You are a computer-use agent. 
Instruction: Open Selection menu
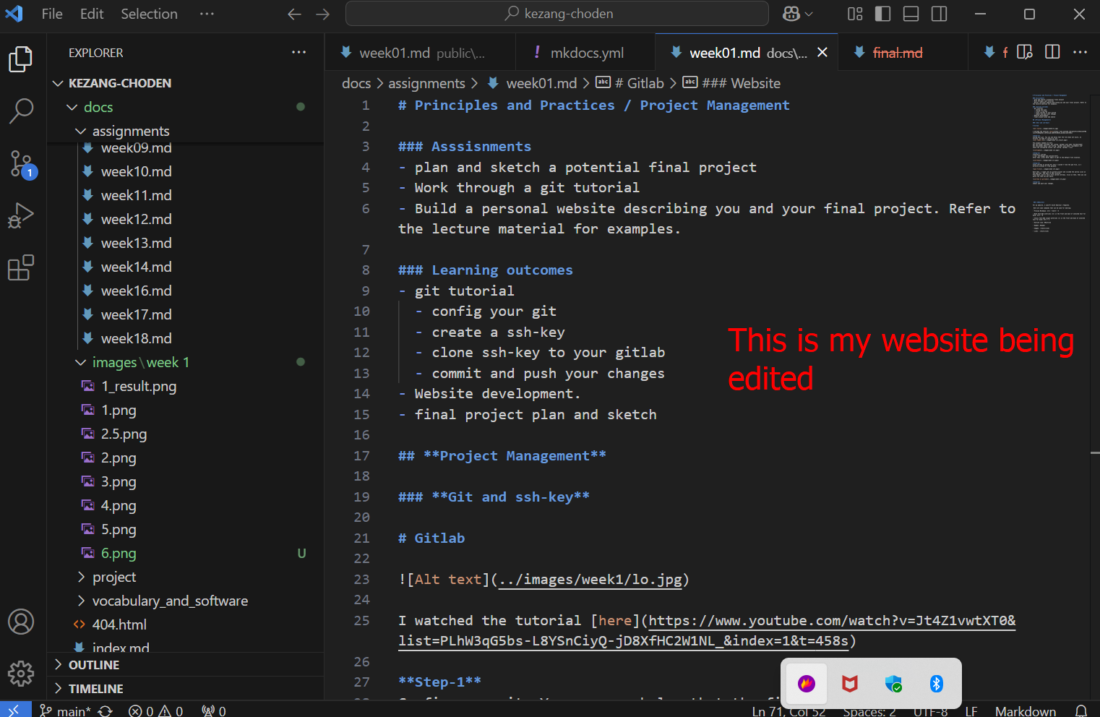coord(149,14)
